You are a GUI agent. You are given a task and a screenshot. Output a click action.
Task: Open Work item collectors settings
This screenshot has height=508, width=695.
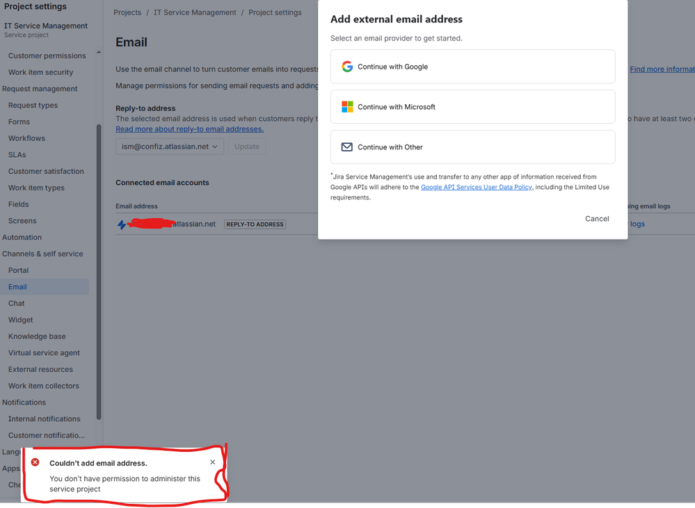(43, 386)
